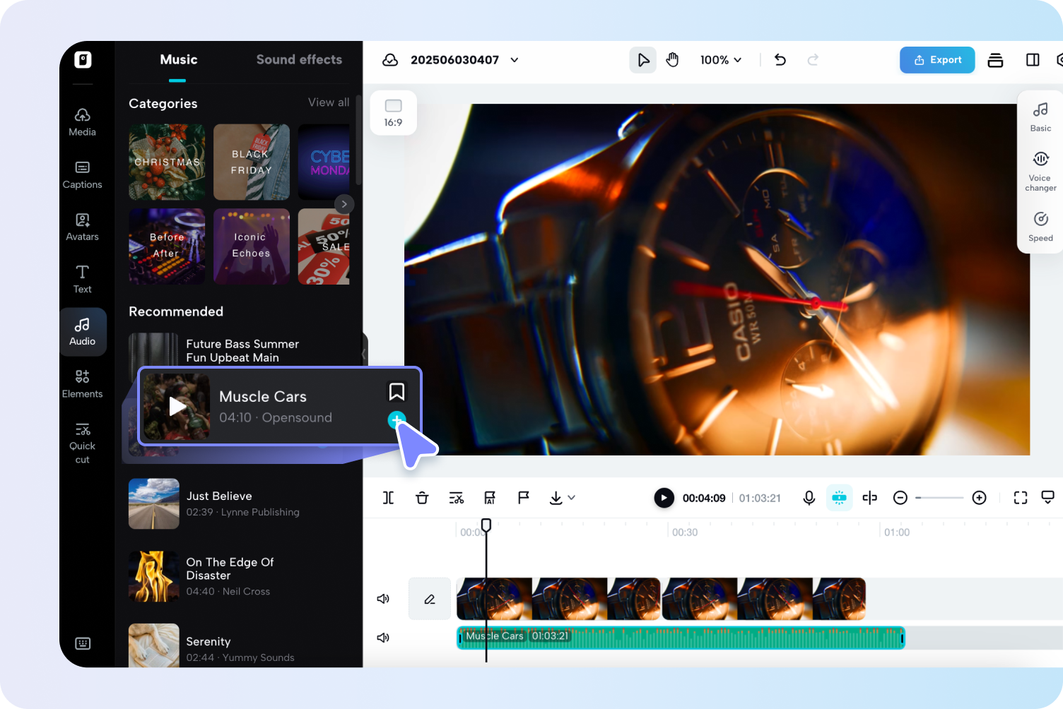Open the Before After category
This screenshot has height=709, width=1063.
167,246
